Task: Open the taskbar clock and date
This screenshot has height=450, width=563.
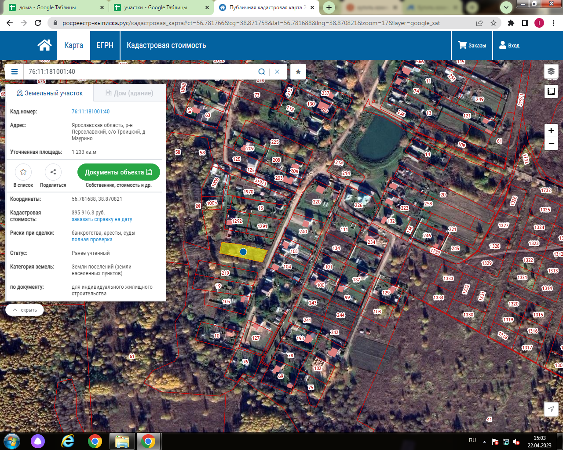Action: (539, 442)
